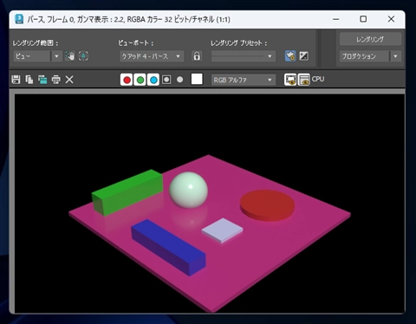Screen dimensions: 416x324
Task: Click the Print Image icon
Action: coord(56,80)
